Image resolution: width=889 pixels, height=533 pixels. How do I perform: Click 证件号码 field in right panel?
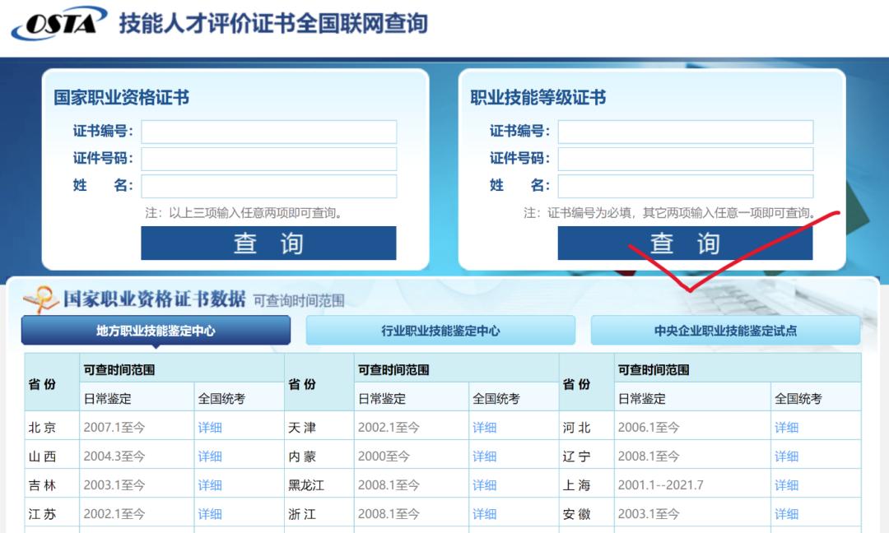pyautogui.click(x=686, y=159)
